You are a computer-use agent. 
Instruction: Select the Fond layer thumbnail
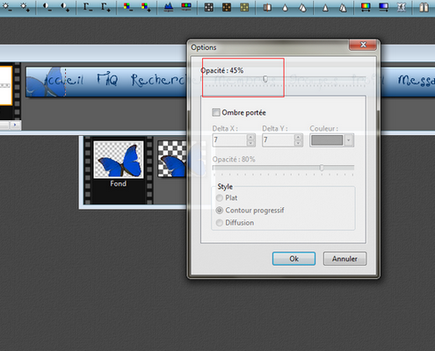tap(119, 160)
